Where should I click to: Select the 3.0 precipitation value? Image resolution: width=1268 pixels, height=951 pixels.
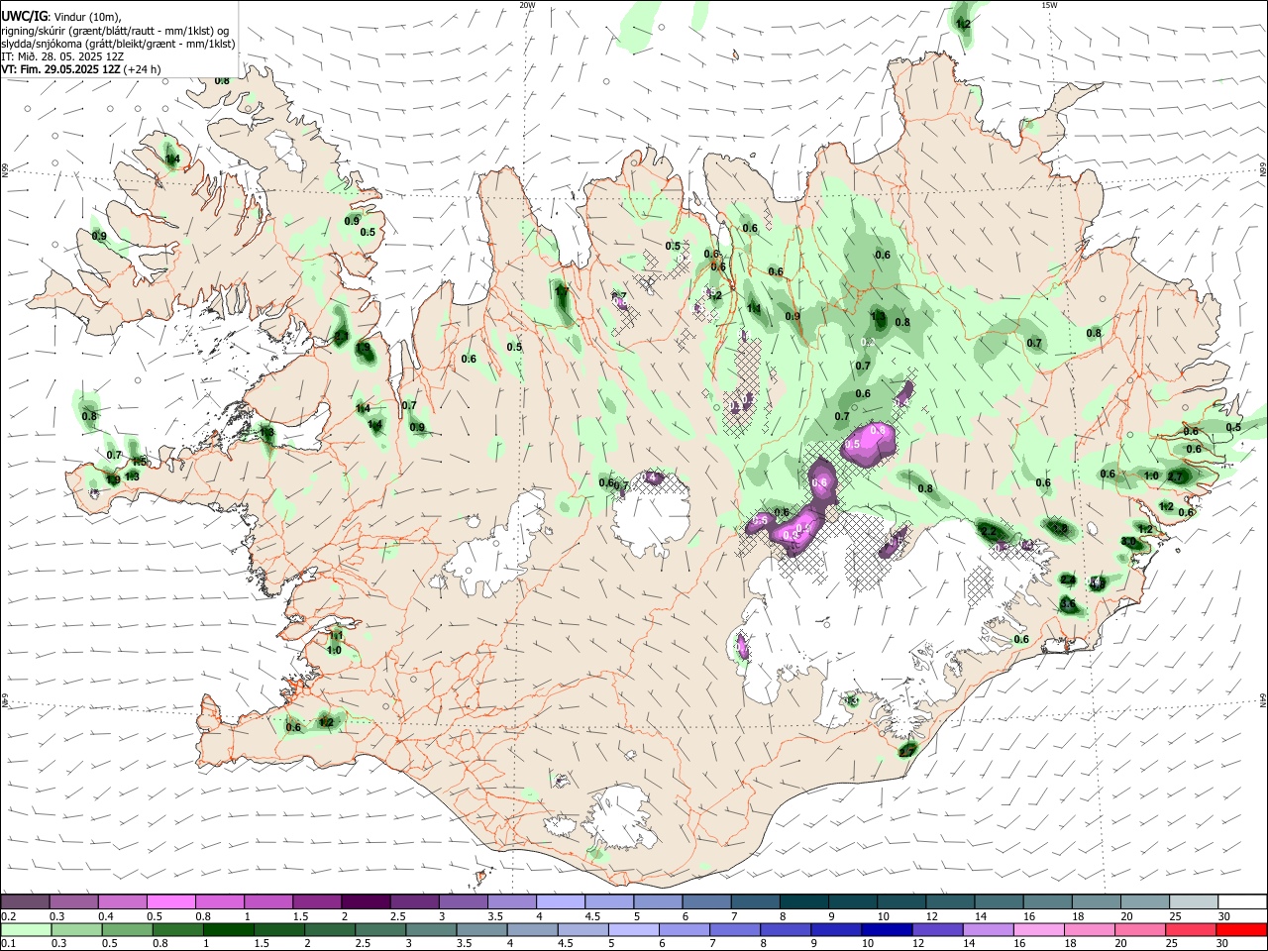click(x=1128, y=542)
